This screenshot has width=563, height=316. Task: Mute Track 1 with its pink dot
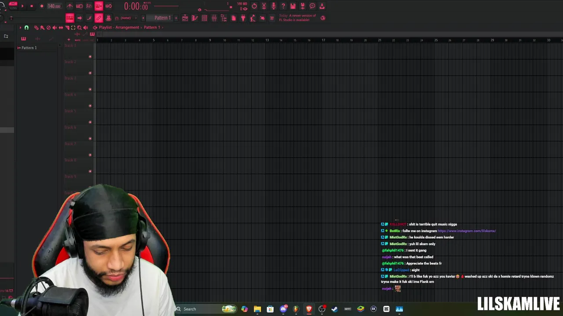pos(90,56)
